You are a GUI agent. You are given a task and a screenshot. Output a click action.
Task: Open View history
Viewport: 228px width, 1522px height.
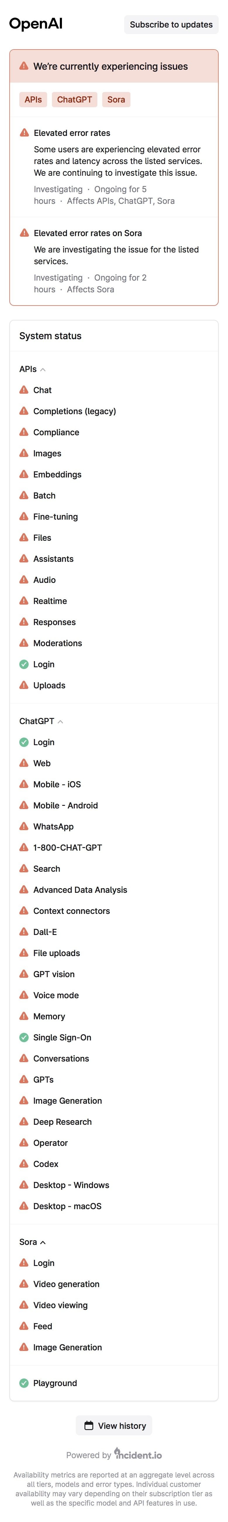[114, 1425]
